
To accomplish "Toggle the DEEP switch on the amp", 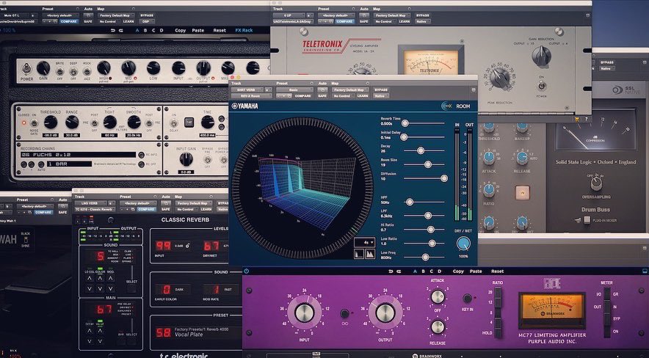I will (73, 72).
